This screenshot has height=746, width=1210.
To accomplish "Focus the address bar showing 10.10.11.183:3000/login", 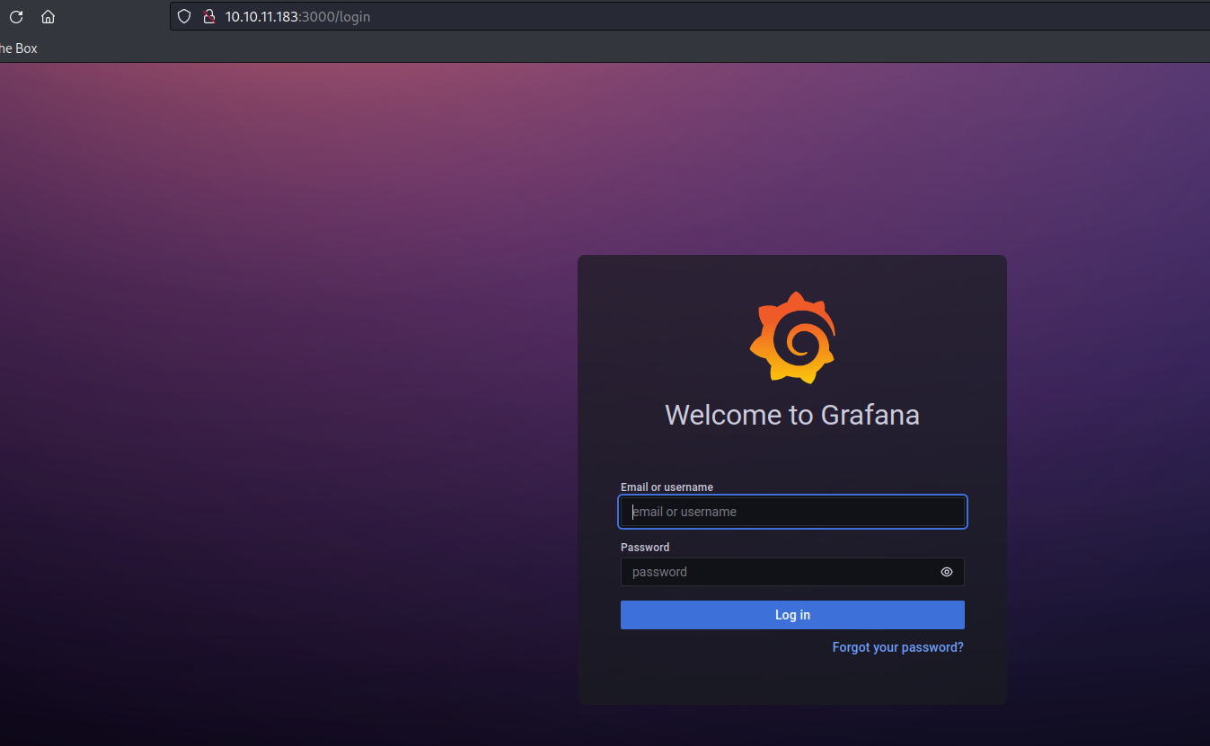I will point(690,17).
